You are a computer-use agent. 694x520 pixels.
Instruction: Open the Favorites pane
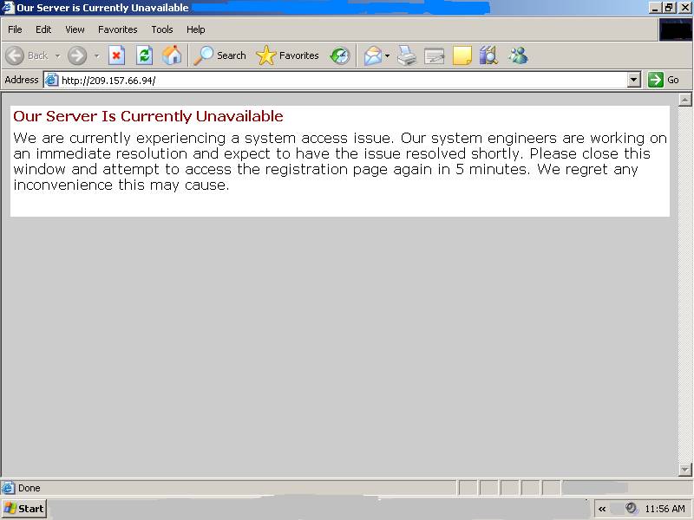coord(288,55)
